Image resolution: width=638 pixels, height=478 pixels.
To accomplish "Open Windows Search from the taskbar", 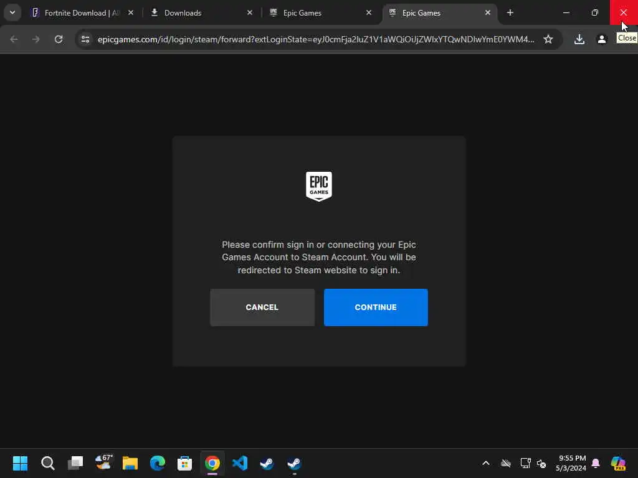I will tap(47, 463).
